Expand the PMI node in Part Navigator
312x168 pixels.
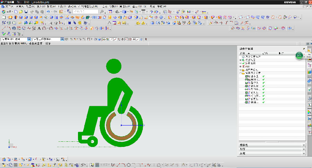click(x=240, y=66)
